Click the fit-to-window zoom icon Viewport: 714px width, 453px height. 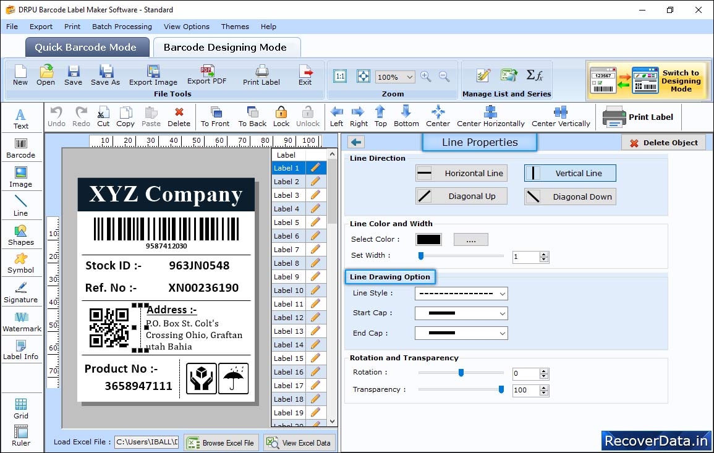coord(363,76)
